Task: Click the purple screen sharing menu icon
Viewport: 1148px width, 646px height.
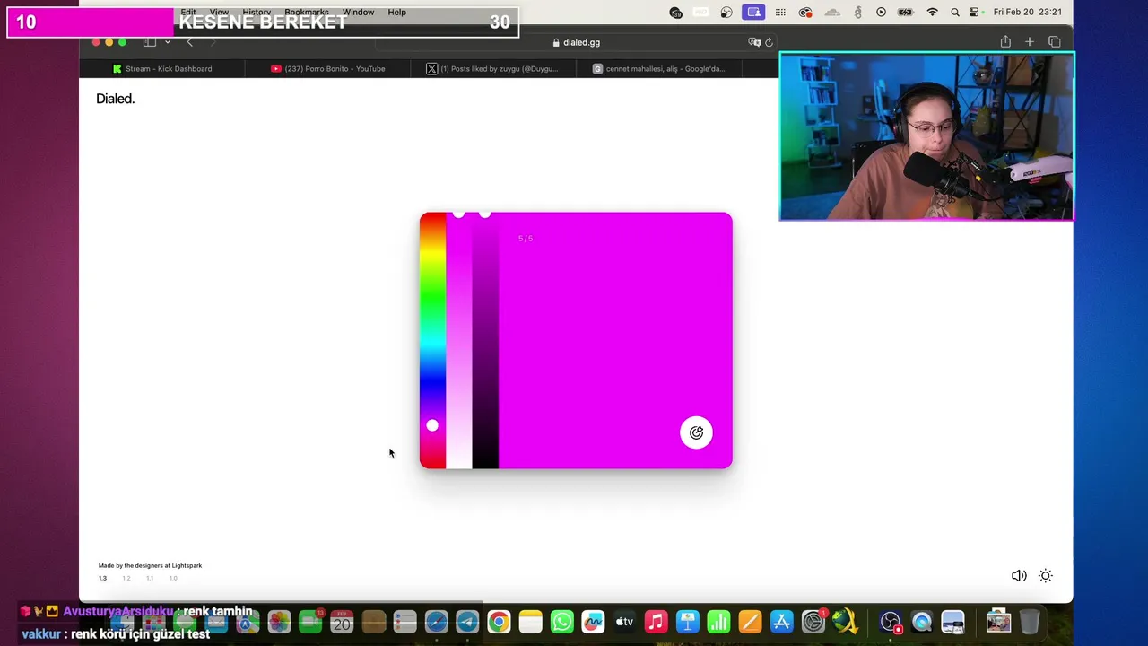Action: click(753, 13)
